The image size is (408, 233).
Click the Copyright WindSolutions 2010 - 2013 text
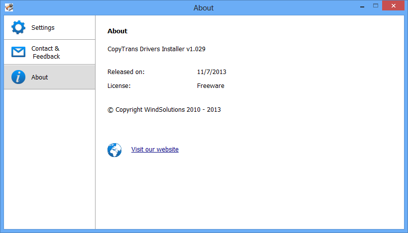pos(164,110)
